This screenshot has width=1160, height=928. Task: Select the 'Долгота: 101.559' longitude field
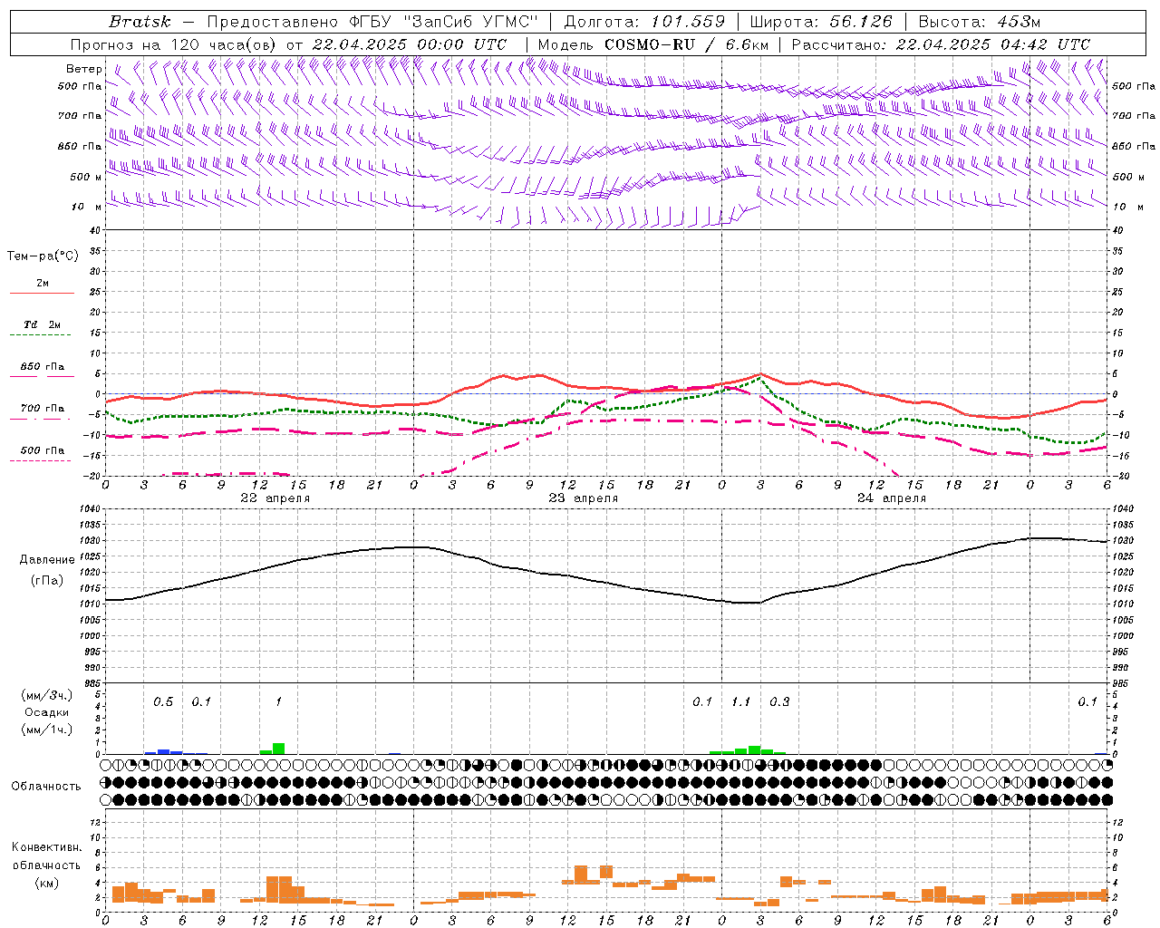[x=644, y=22]
